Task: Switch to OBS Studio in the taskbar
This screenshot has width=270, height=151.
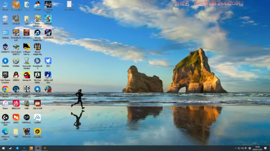Action: click(38, 148)
